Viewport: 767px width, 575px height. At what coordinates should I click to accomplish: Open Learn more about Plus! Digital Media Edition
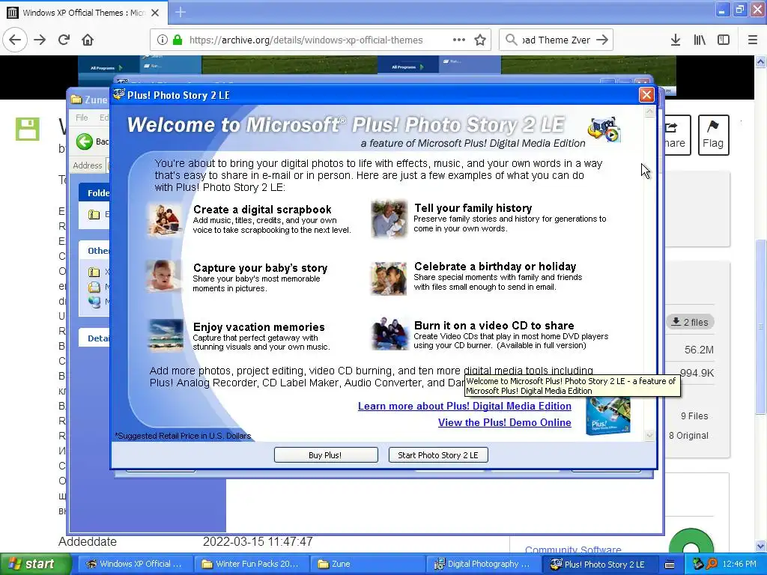tap(464, 406)
